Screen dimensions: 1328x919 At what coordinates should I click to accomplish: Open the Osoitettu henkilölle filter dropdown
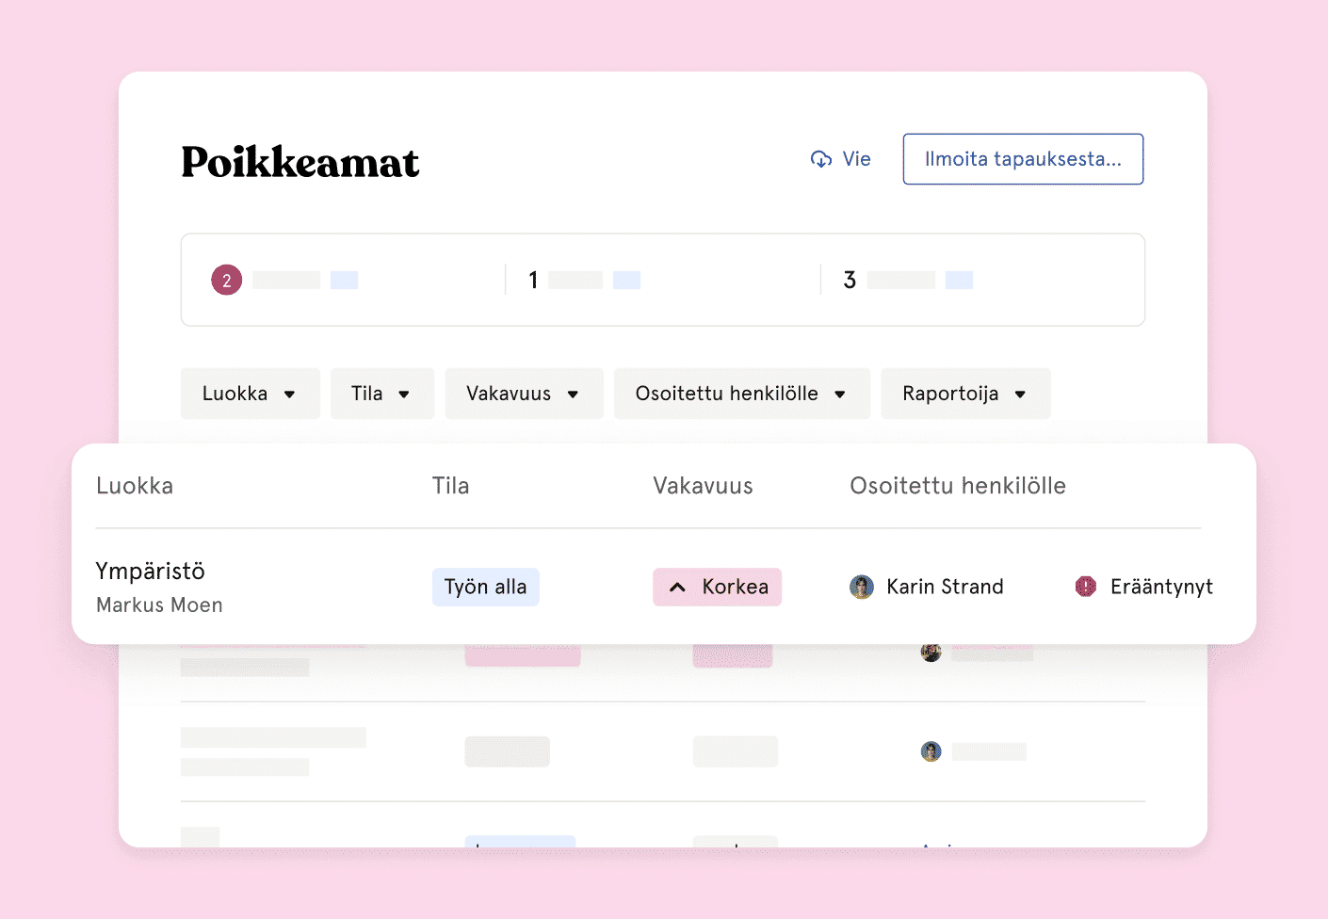[742, 394]
